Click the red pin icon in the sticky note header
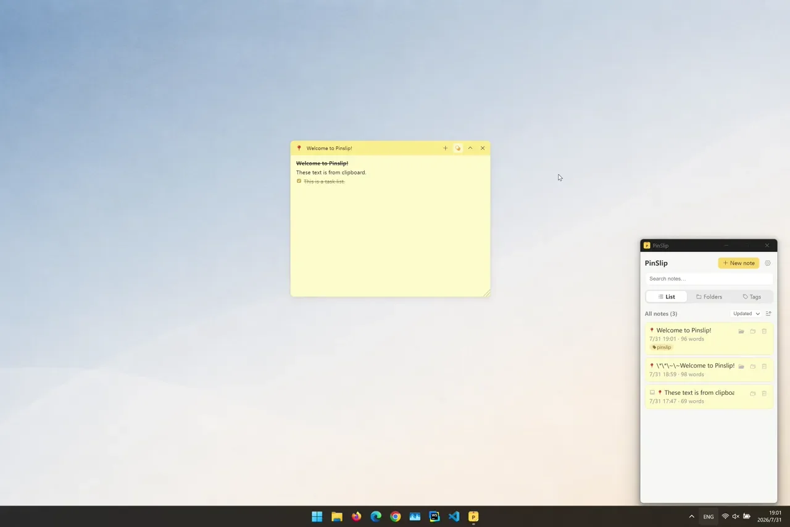 [299, 148]
